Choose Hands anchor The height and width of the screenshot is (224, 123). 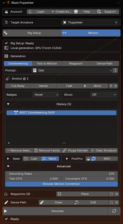tap(43, 86)
